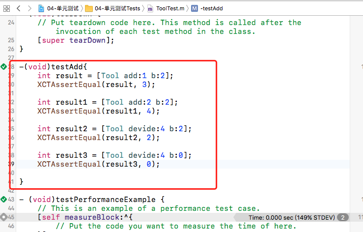Click the method M icon in breadcrumb
Image resolution: width=363 pixels, height=232 pixels.
[195, 8]
